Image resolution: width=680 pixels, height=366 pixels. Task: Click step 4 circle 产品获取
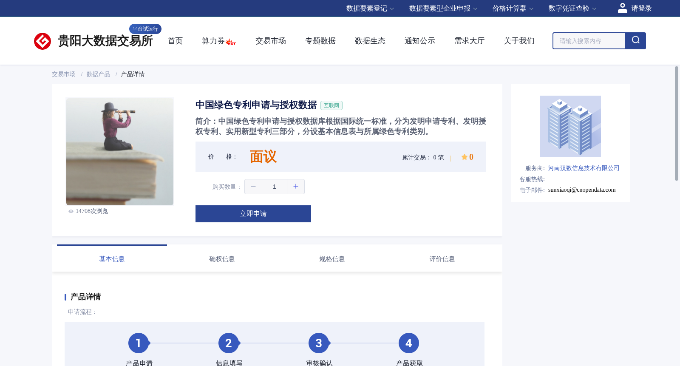pos(409,343)
